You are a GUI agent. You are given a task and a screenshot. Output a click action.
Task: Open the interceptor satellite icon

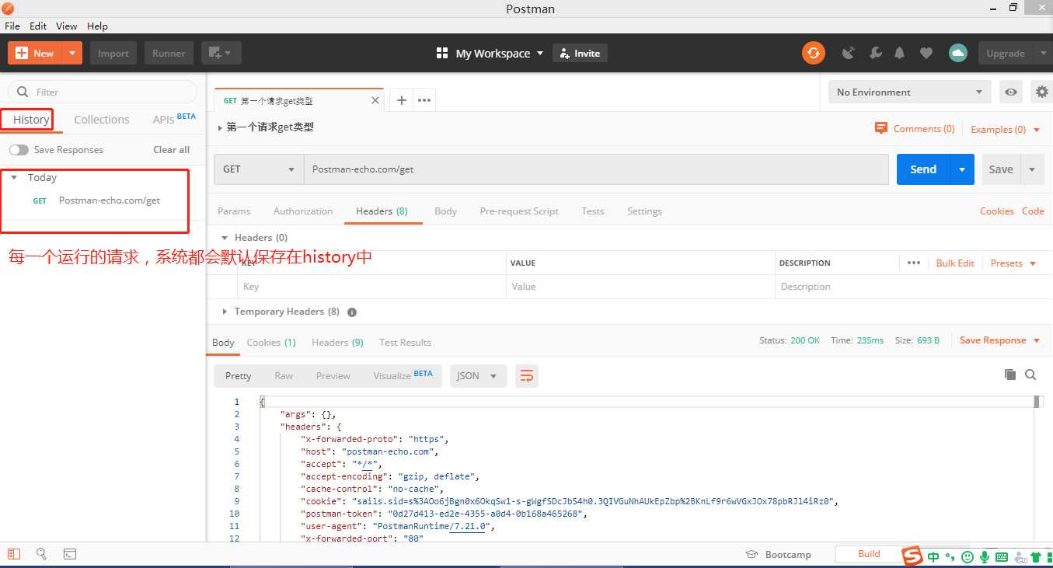point(849,53)
